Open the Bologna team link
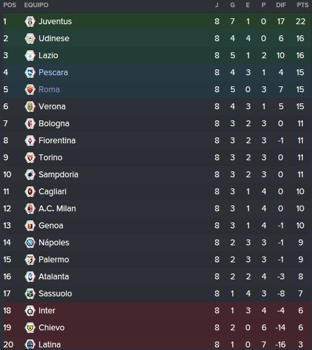 pos(54,124)
